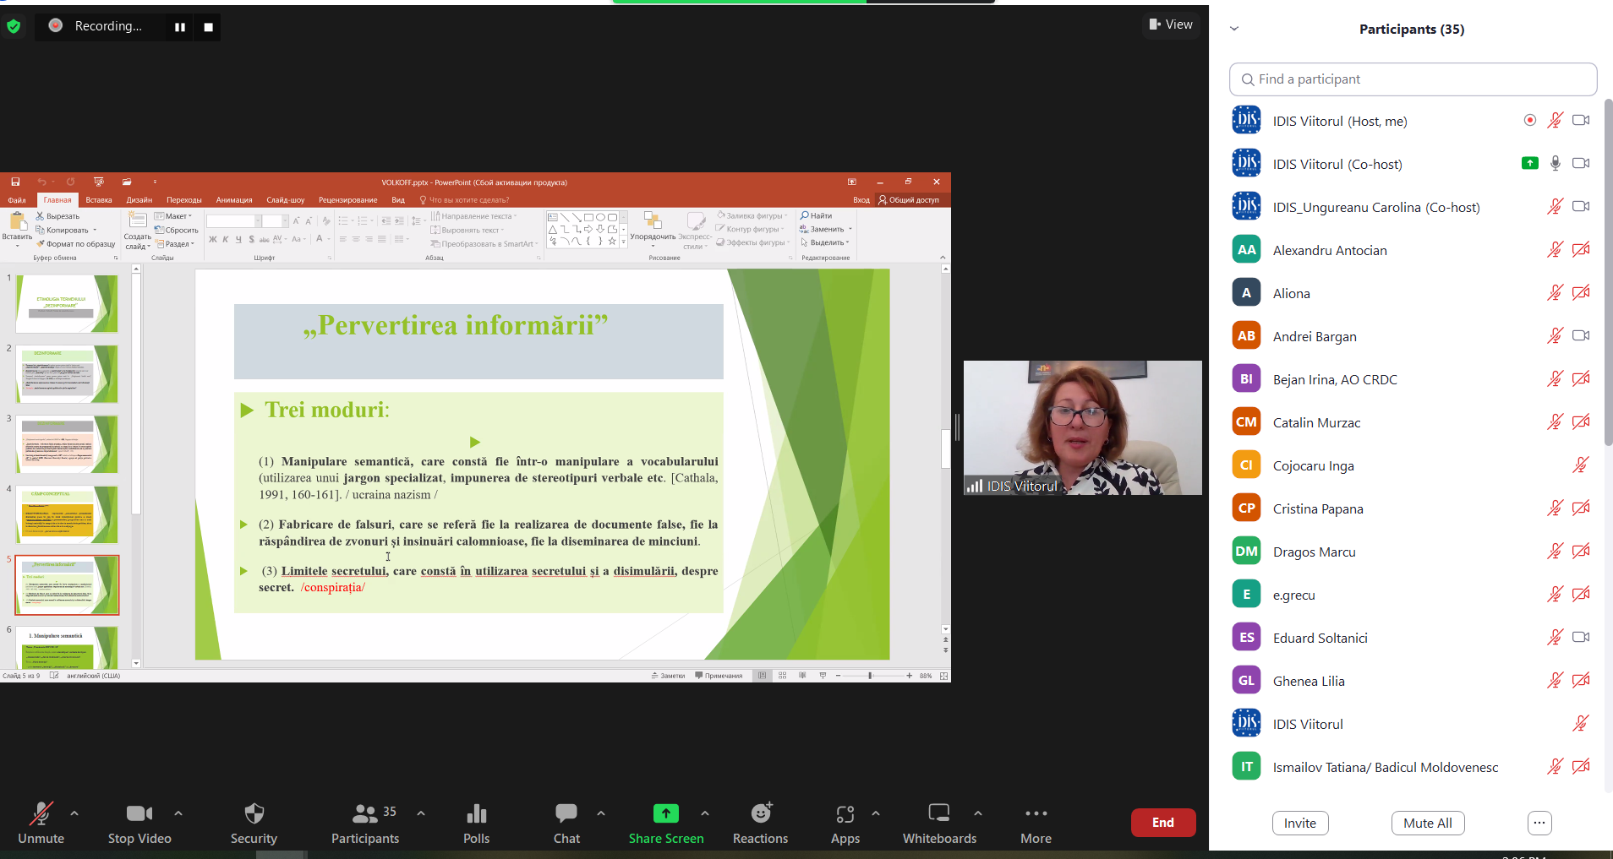This screenshot has height=859, width=1613.
Task: Pause the recording
Action: coord(180,27)
